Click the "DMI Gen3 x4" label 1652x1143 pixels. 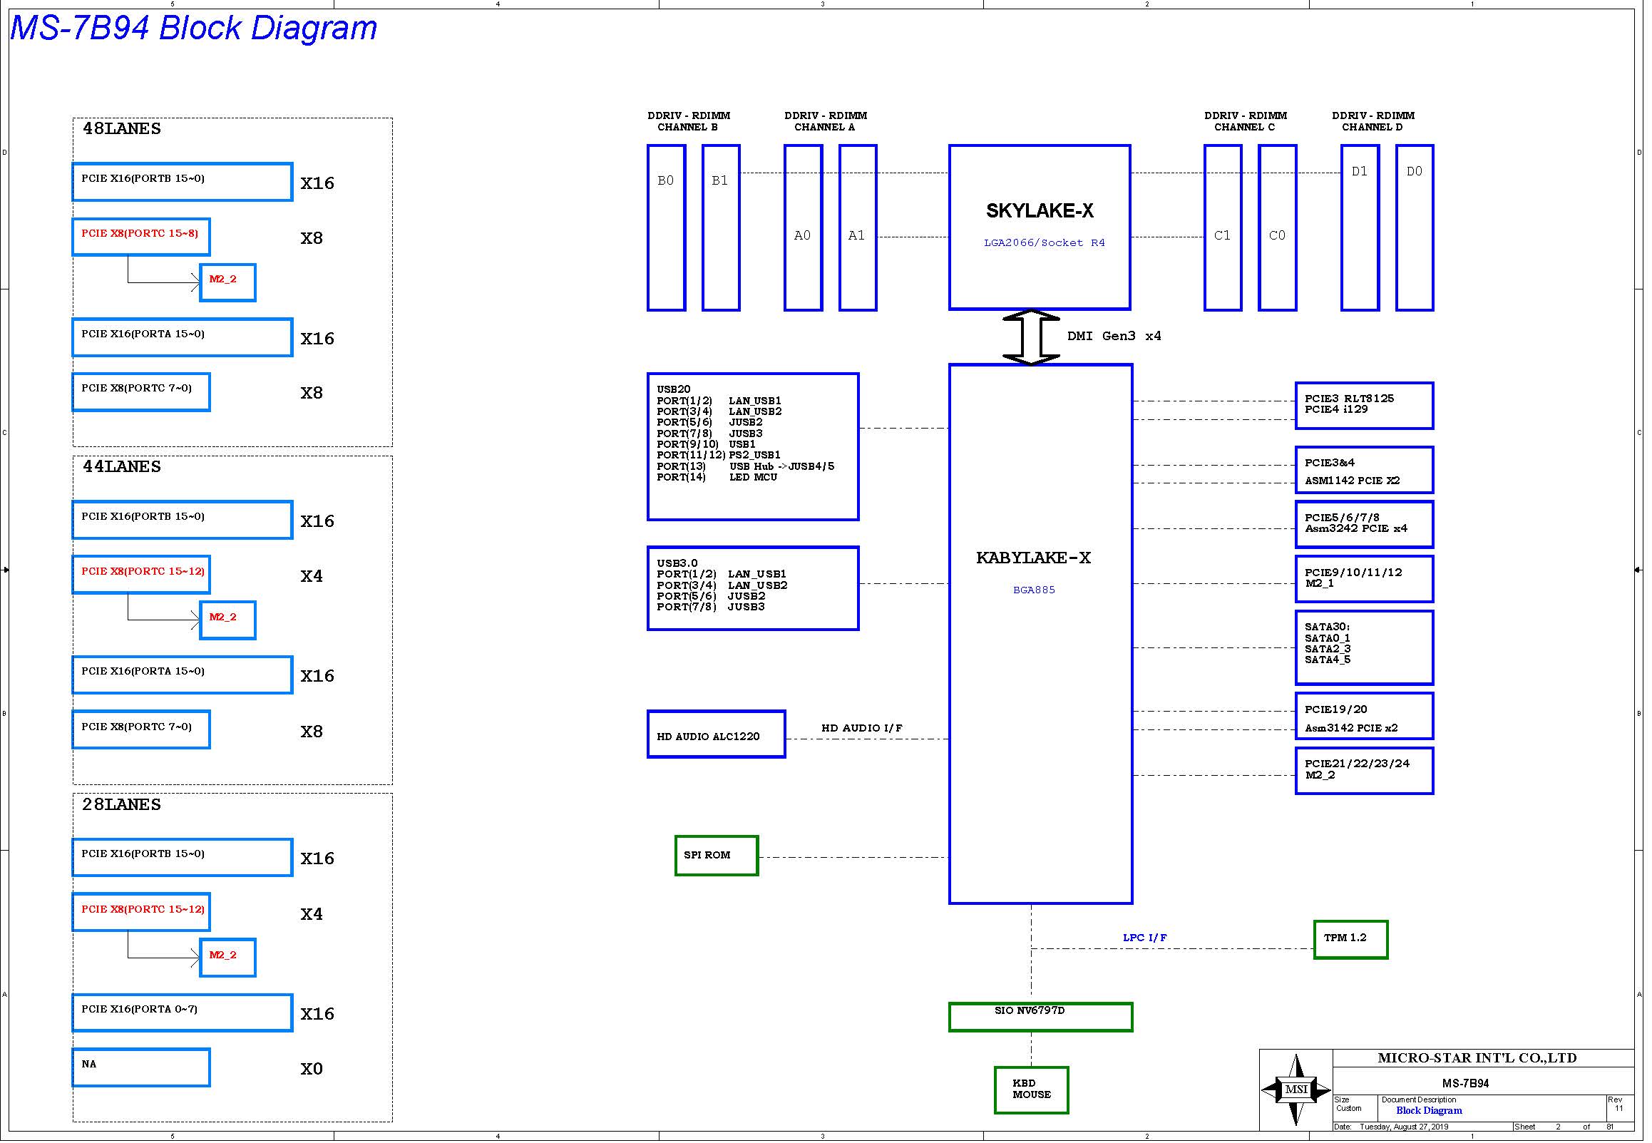[1114, 336]
